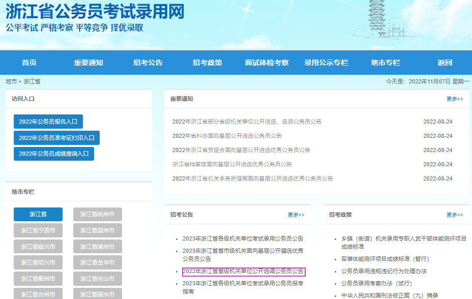Open notice 浙江省档案馆面向基层公开遴选优秀公务员公告
This screenshot has height=299, width=472.
[x=232, y=164]
